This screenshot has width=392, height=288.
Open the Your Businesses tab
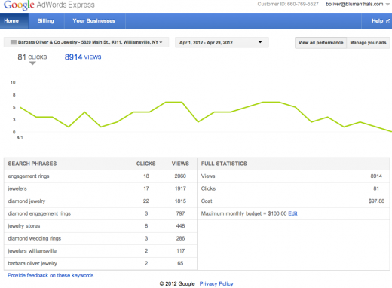94,21
